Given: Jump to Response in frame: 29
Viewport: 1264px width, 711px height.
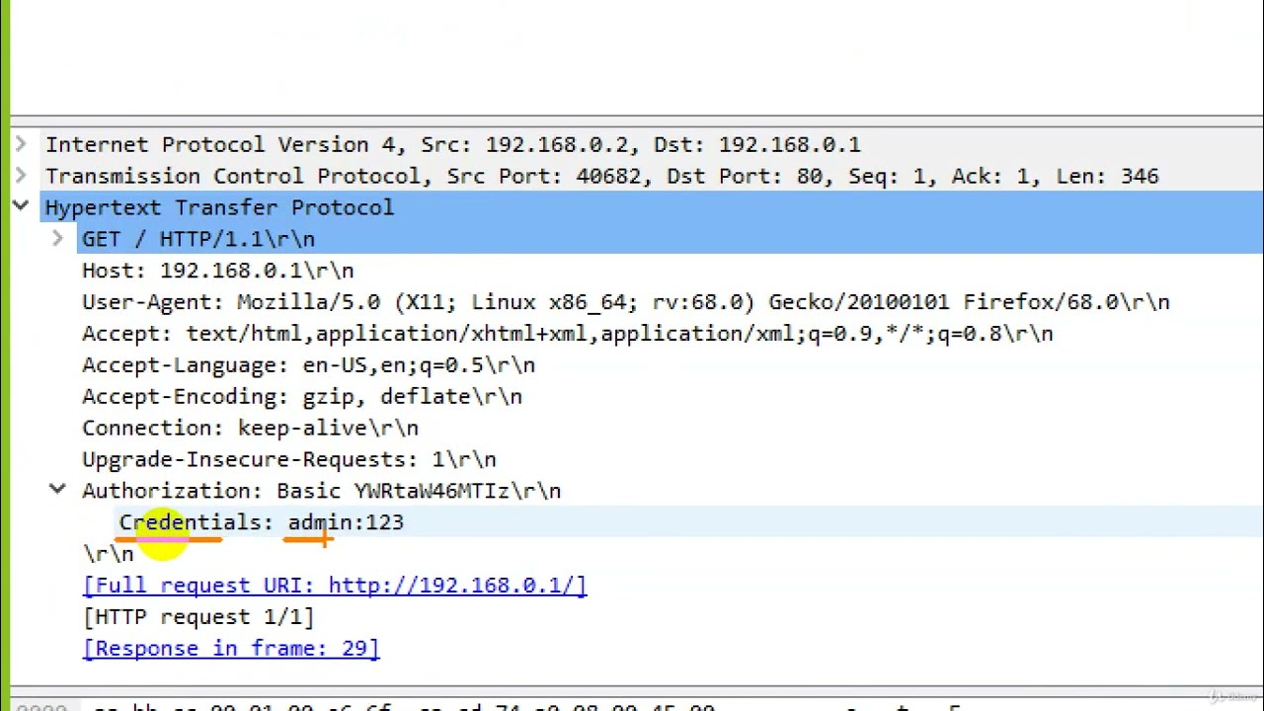Looking at the screenshot, I should point(231,649).
